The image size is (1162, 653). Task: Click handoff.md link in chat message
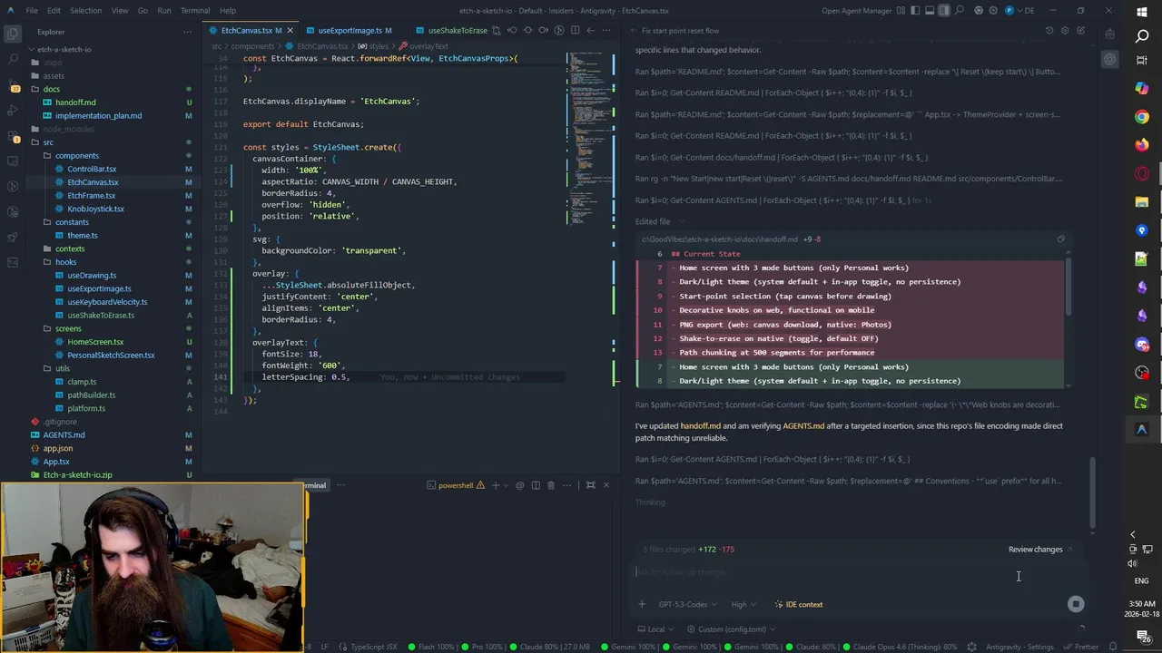coord(700,426)
